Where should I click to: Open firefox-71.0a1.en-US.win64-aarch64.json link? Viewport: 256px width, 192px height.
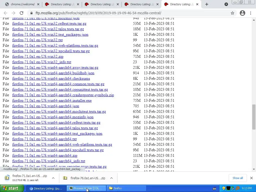pos(46,106)
